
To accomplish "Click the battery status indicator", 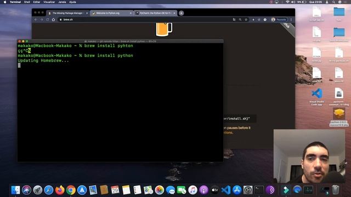I will [302, 2].
